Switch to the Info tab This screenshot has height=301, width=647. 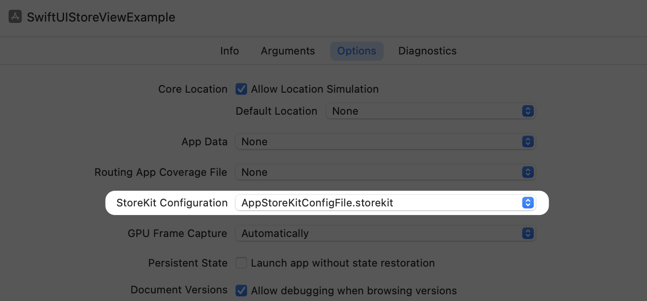click(x=229, y=51)
